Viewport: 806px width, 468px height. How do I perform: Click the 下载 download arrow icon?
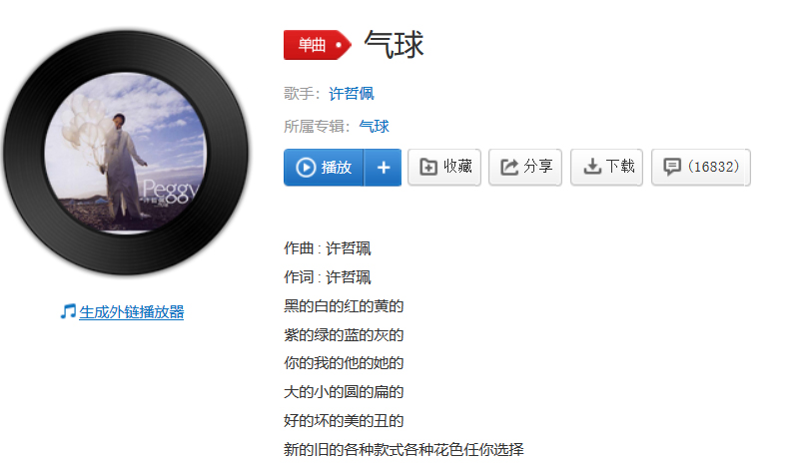coord(592,167)
